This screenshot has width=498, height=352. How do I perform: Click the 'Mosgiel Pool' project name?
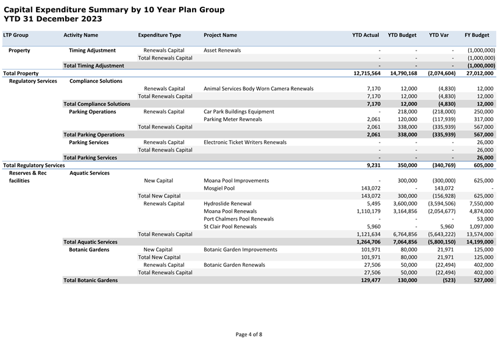point(219,188)
